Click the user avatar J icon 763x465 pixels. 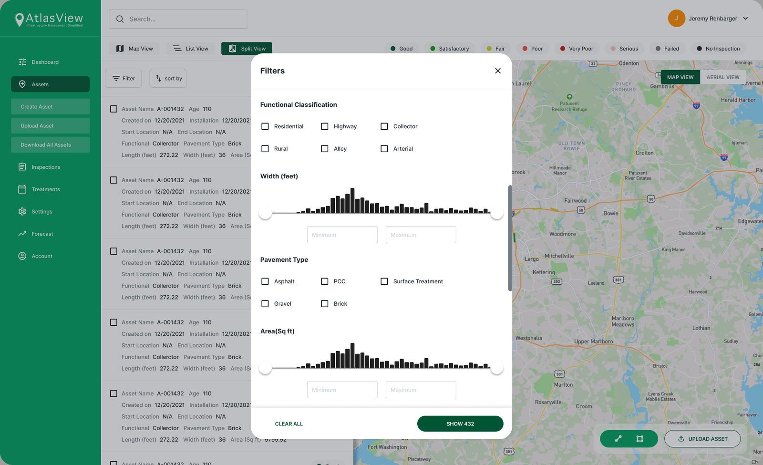(677, 19)
